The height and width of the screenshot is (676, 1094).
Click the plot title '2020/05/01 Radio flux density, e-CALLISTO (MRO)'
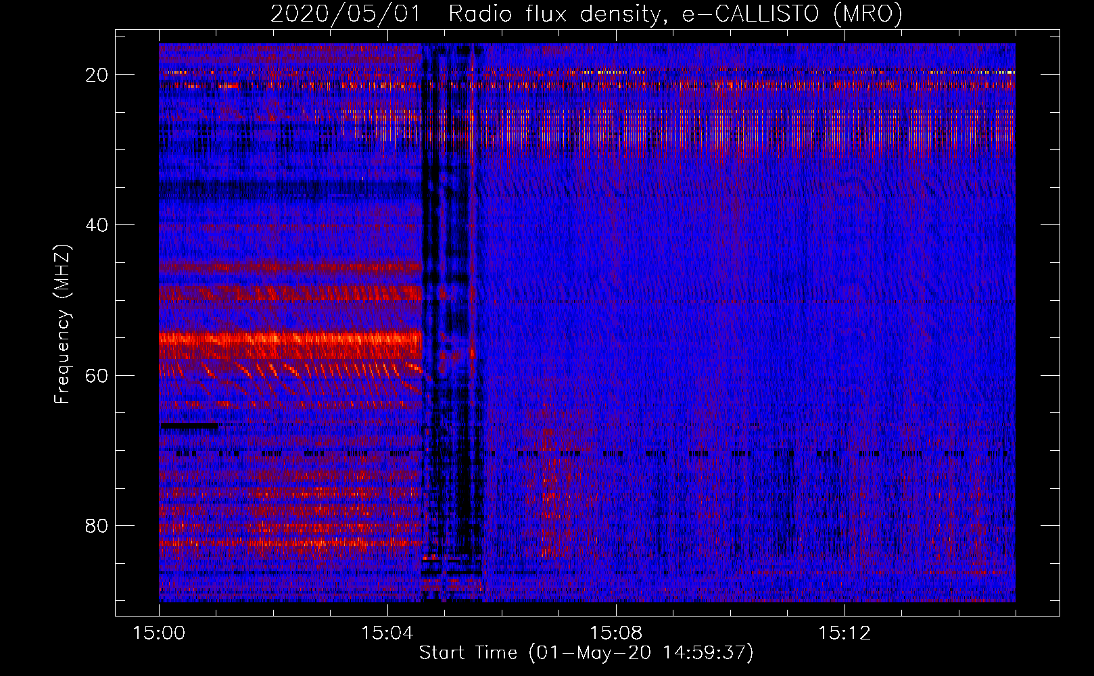point(586,14)
